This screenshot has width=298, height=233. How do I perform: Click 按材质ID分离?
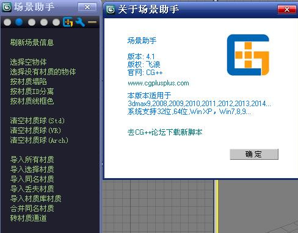[x=32, y=91]
